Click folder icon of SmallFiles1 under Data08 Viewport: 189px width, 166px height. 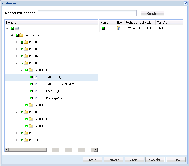pyautogui.click(x=31, y=70)
